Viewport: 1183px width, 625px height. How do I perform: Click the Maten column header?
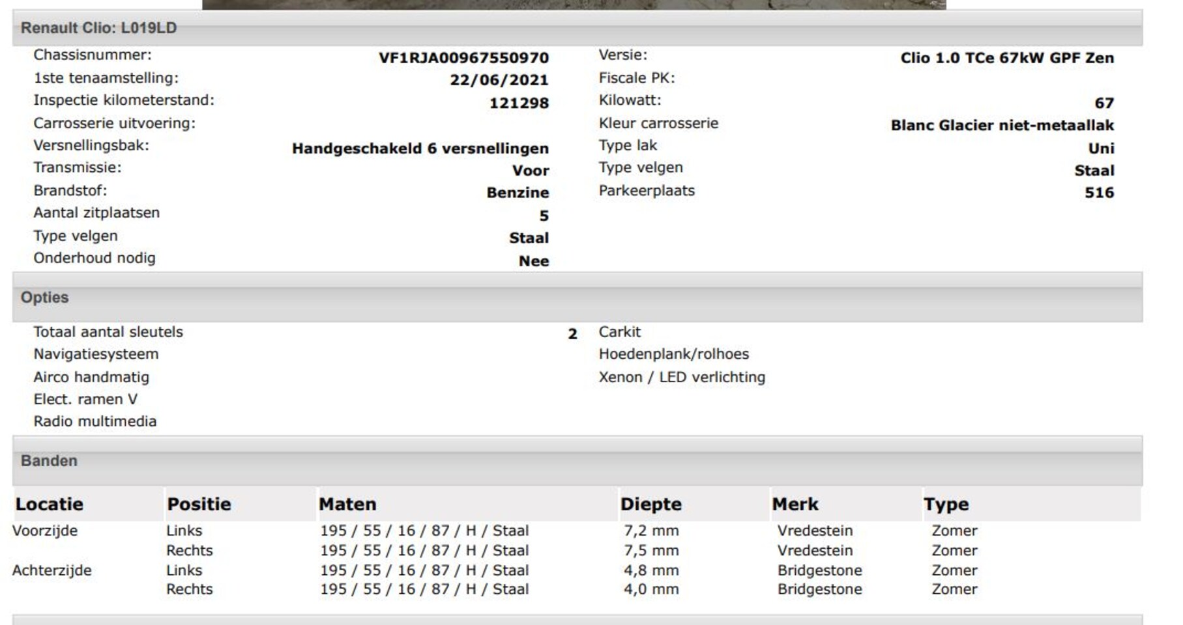click(347, 505)
